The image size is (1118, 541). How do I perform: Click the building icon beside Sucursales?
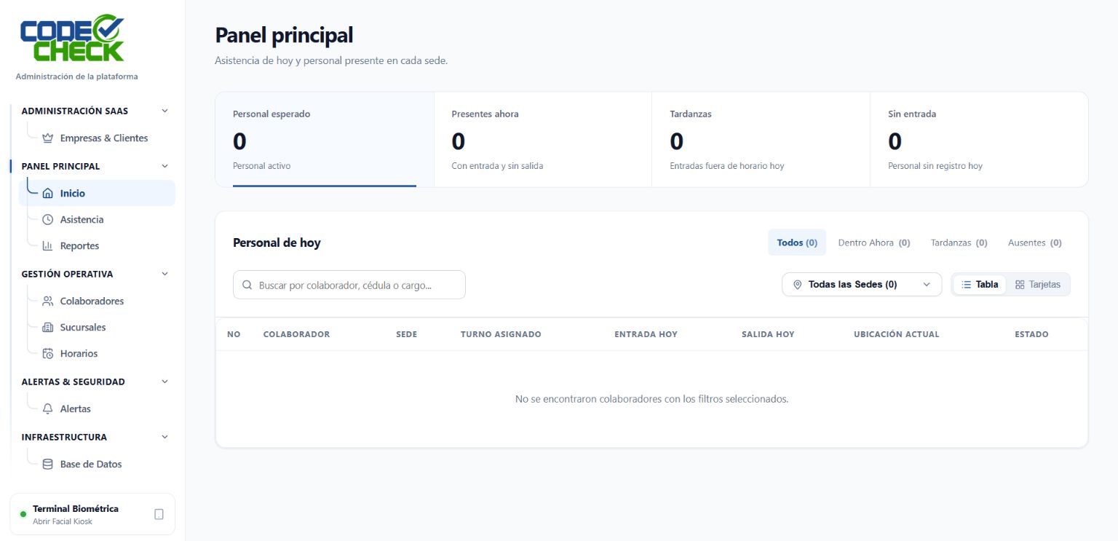pyautogui.click(x=48, y=328)
